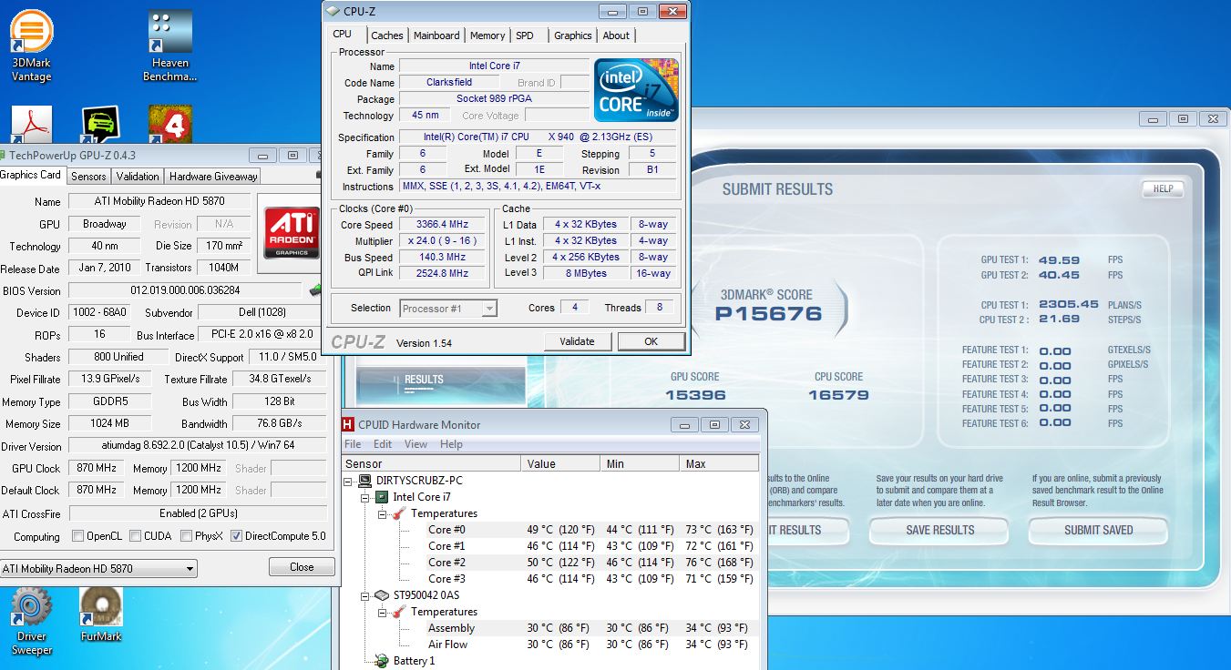Click the computer icon beside DIRTYSCRUBZ-PC
The height and width of the screenshot is (670, 1231).
click(x=367, y=481)
